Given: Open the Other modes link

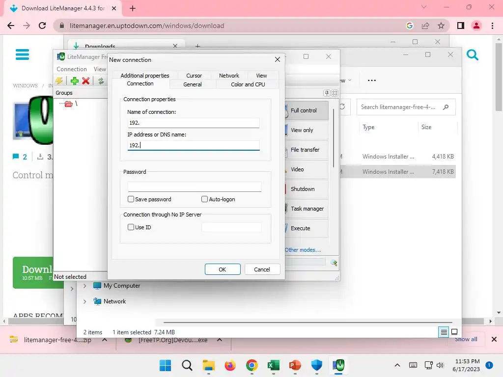Looking at the screenshot, I should click(303, 250).
